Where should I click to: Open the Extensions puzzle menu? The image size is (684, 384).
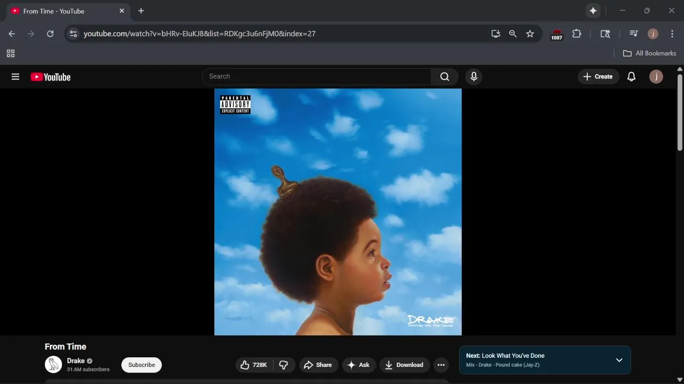pyautogui.click(x=577, y=34)
